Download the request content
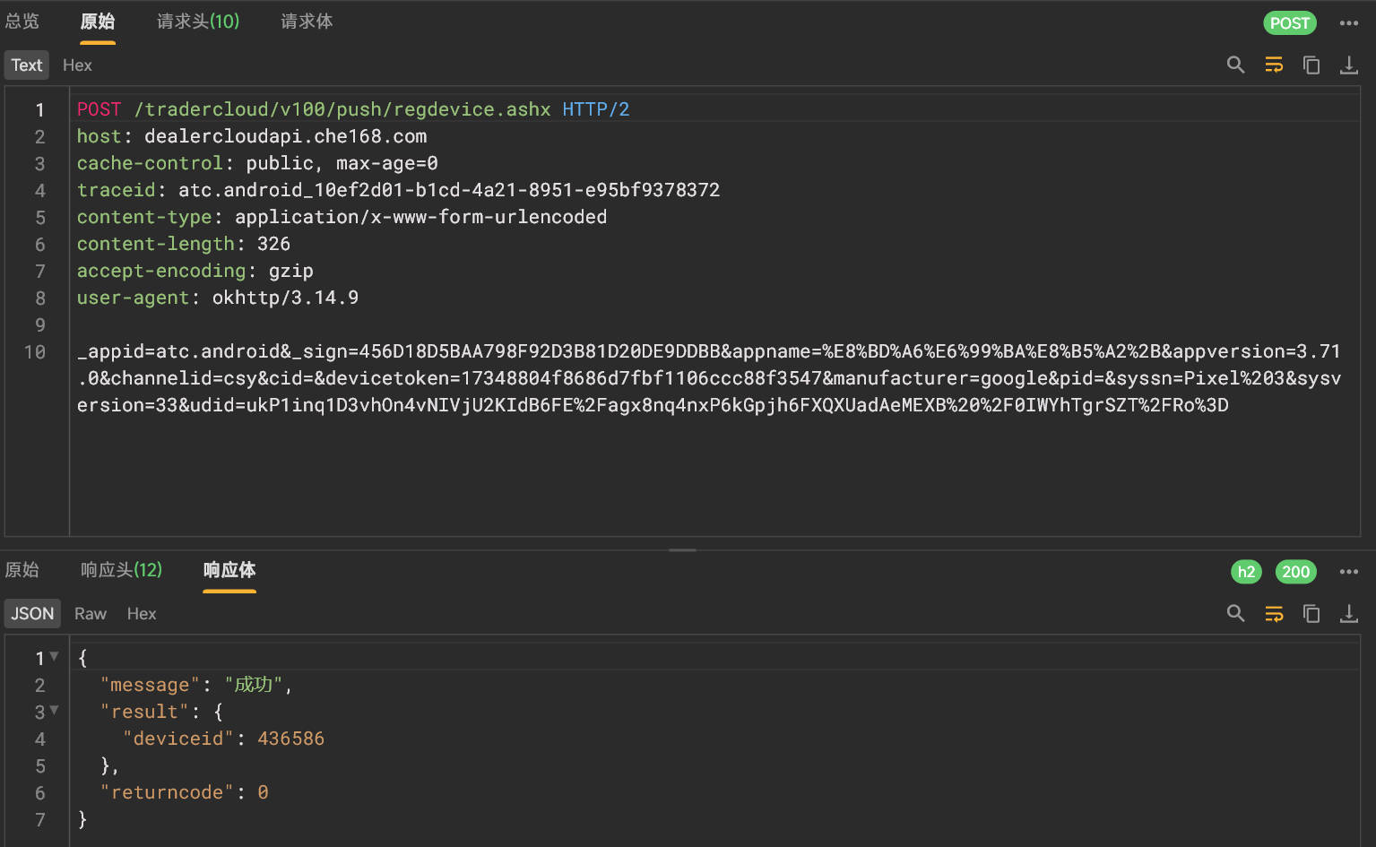This screenshot has width=1376, height=847. point(1348,65)
